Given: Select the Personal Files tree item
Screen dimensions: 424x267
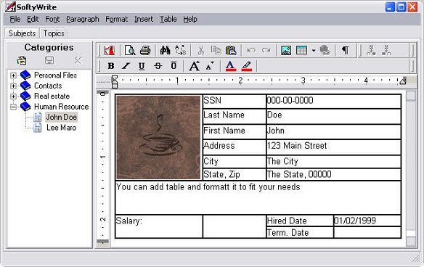Looking at the screenshot, I should (55, 75).
